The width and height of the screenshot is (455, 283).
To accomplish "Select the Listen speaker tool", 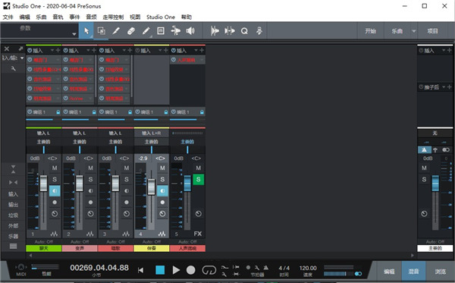I will coord(190,31).
